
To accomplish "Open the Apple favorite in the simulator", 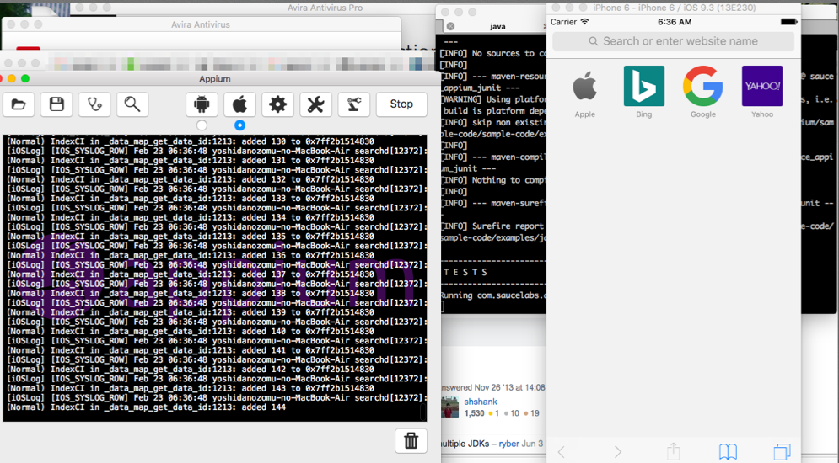I will pyautogui.click(x=585, y=91).
